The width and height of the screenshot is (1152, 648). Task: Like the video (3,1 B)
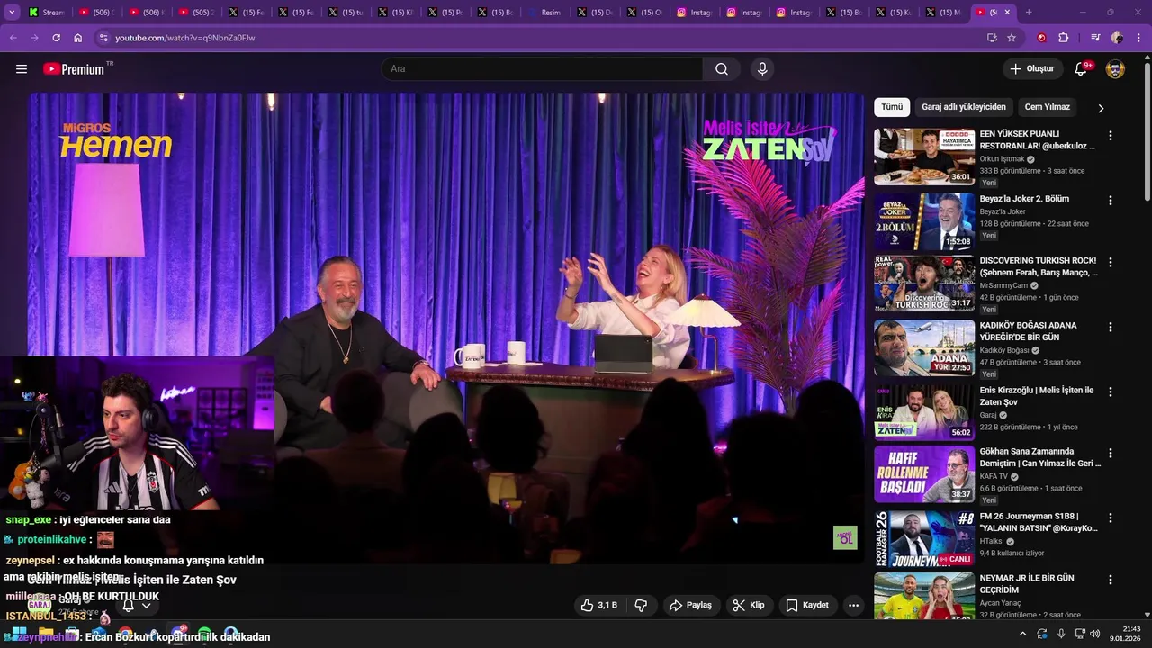click(599, 605)
